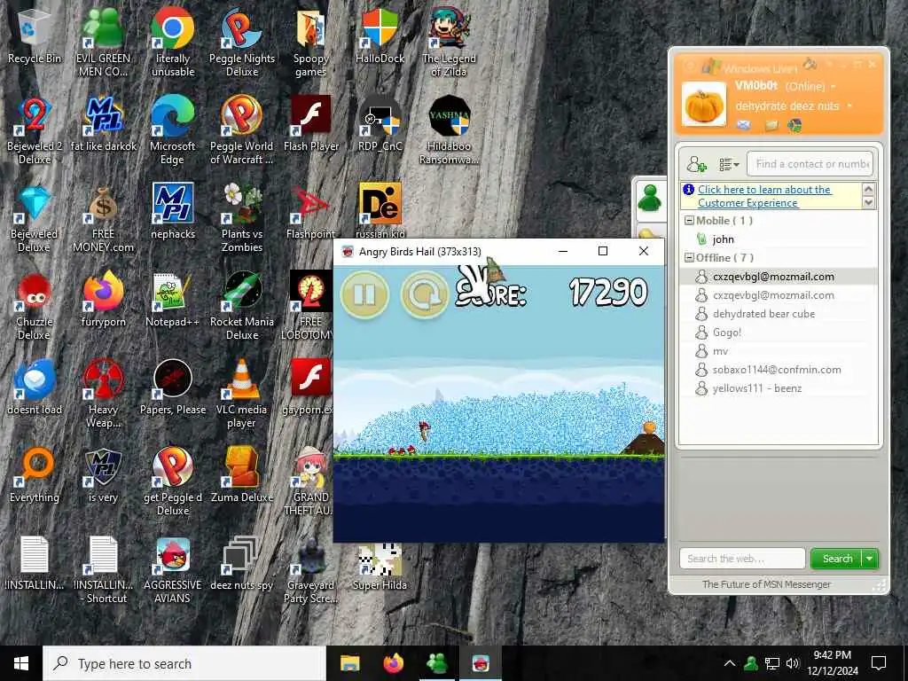Pause the Angry Birds game
908x681 pixels.
point(364,294)
